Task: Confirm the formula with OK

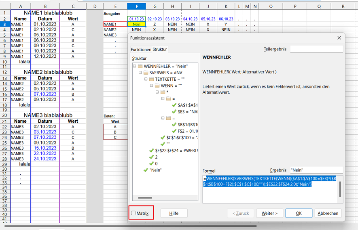Action: pyautogui.click(x=299, y=213)
